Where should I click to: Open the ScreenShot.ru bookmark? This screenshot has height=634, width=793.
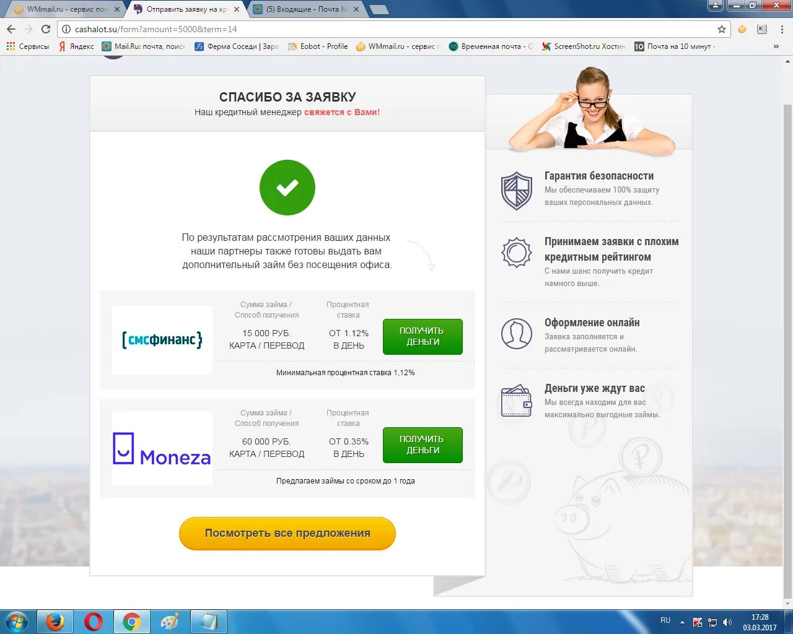pos(584,46)
